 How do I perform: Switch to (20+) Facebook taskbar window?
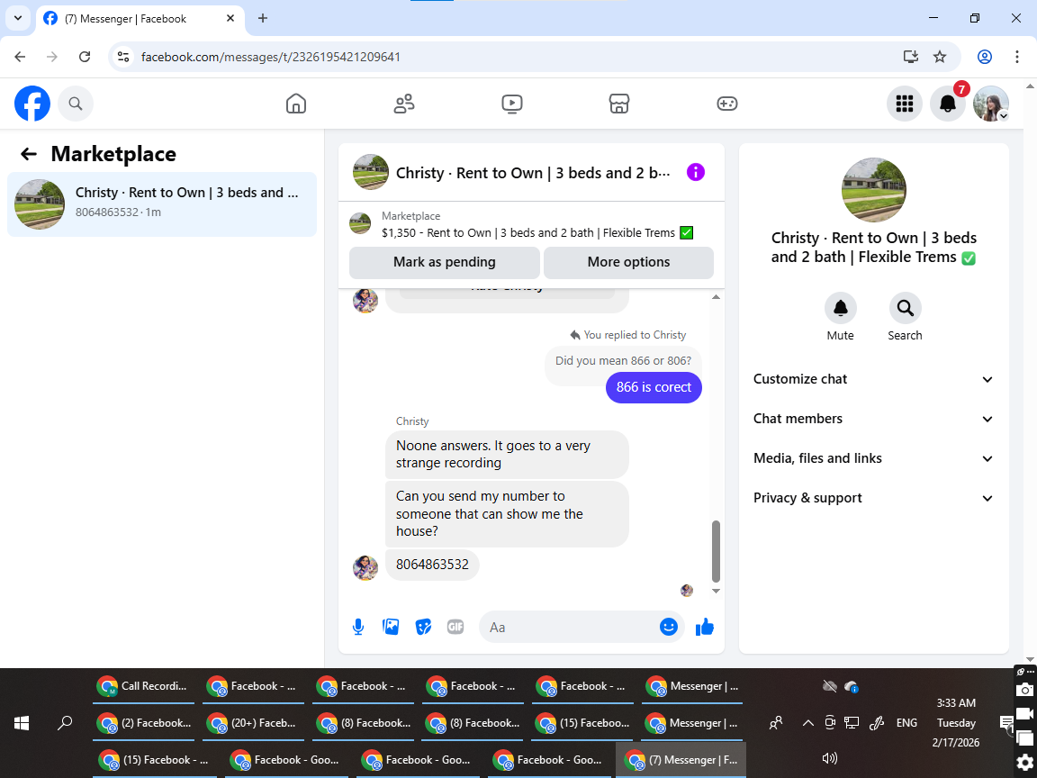[x=253, y=724]
